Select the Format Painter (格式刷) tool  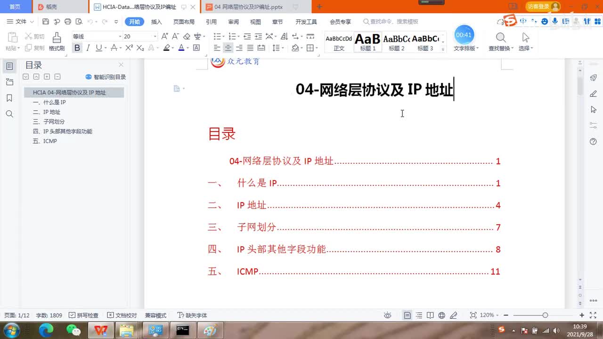[x=57, y=42]
